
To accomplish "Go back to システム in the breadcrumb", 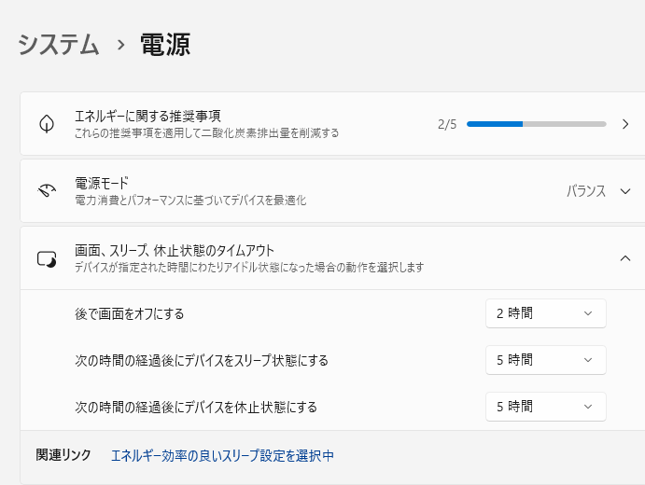I will click(x=59, y=45).
